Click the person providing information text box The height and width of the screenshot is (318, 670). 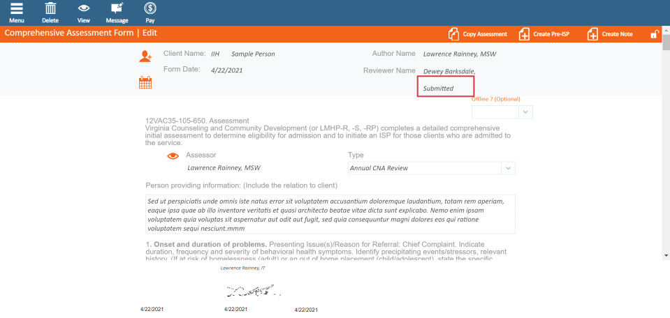(330, 214)
